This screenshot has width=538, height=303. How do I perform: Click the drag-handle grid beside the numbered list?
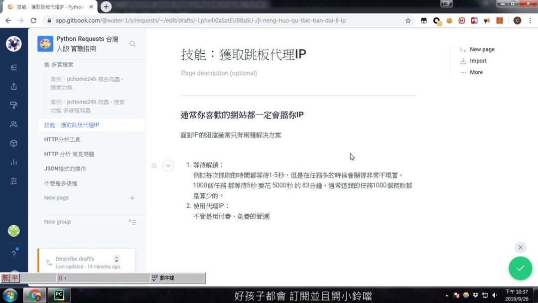(154, 165)
